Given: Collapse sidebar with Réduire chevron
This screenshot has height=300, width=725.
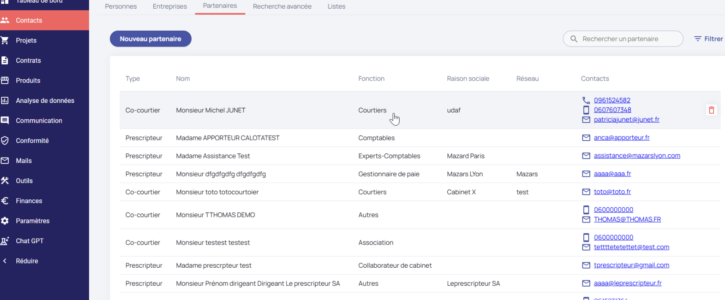Looking at the screenshot, I should pyautogui.click(x=5, y=261).
